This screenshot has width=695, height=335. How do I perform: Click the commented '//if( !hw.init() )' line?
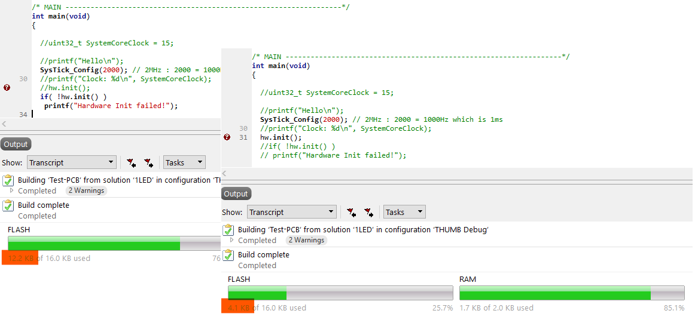point(297,146)
